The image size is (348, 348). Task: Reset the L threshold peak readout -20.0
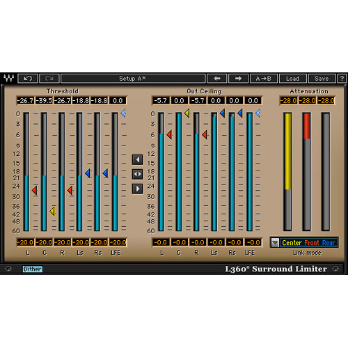tap(25, 242)
